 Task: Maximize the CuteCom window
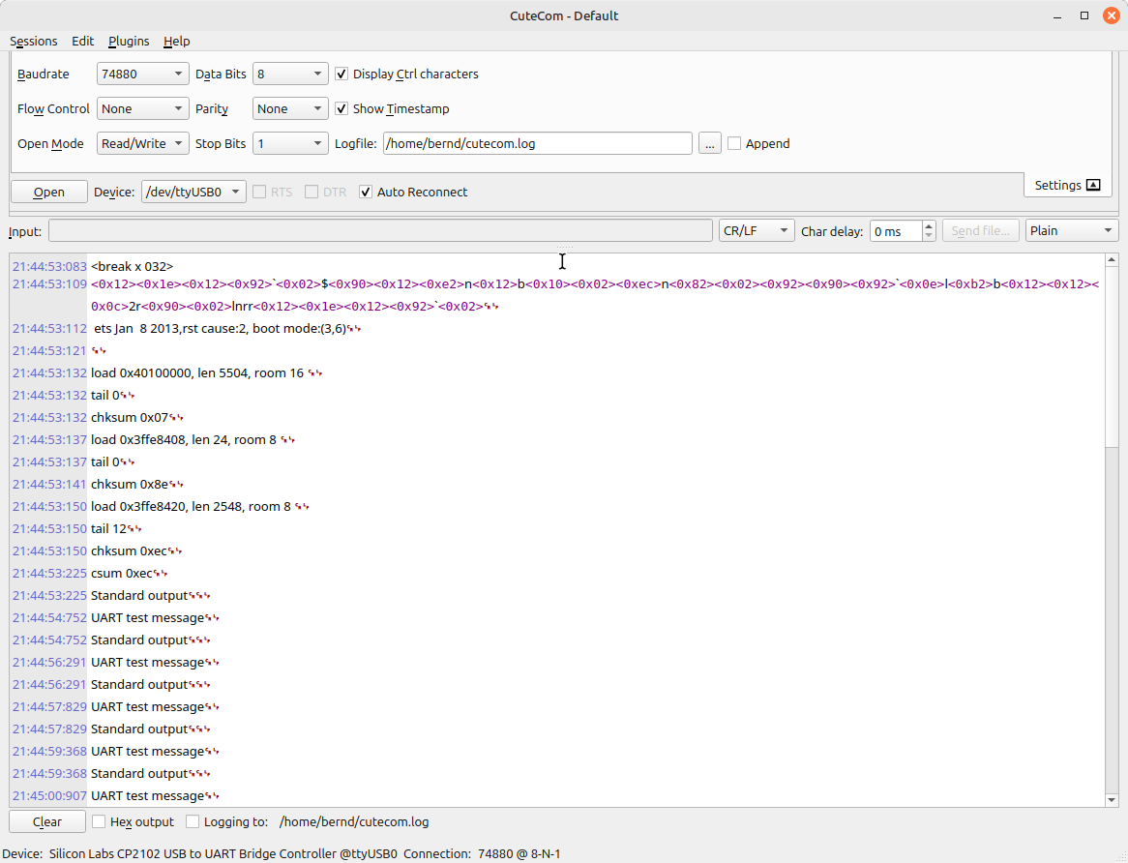[1084, 15]
